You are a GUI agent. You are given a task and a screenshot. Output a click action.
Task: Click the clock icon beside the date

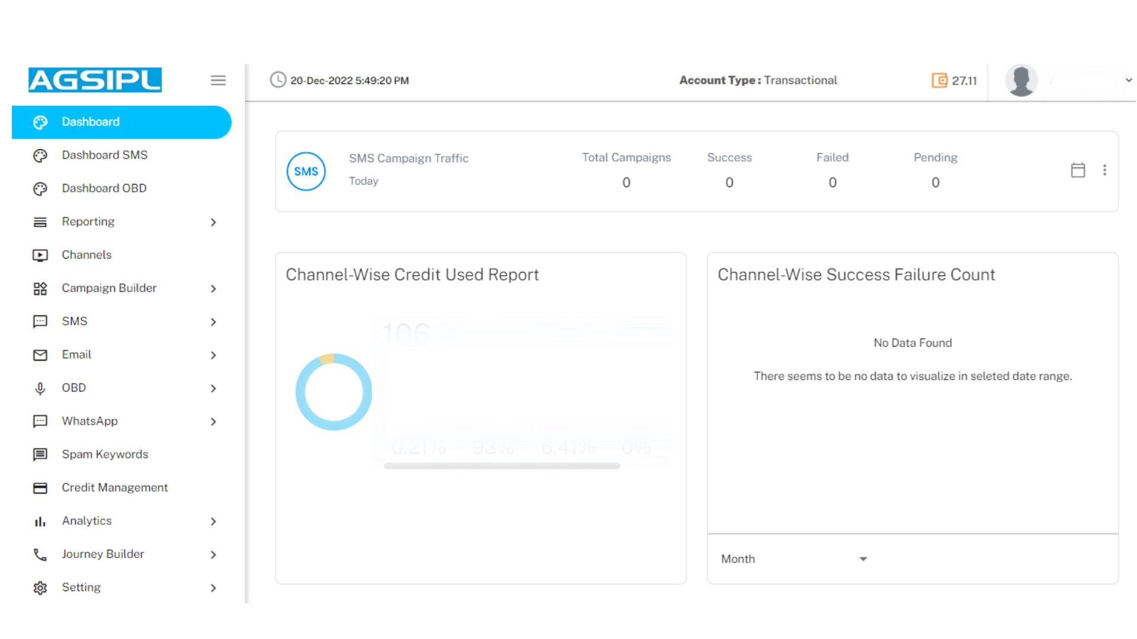click(x=278, y=80)
